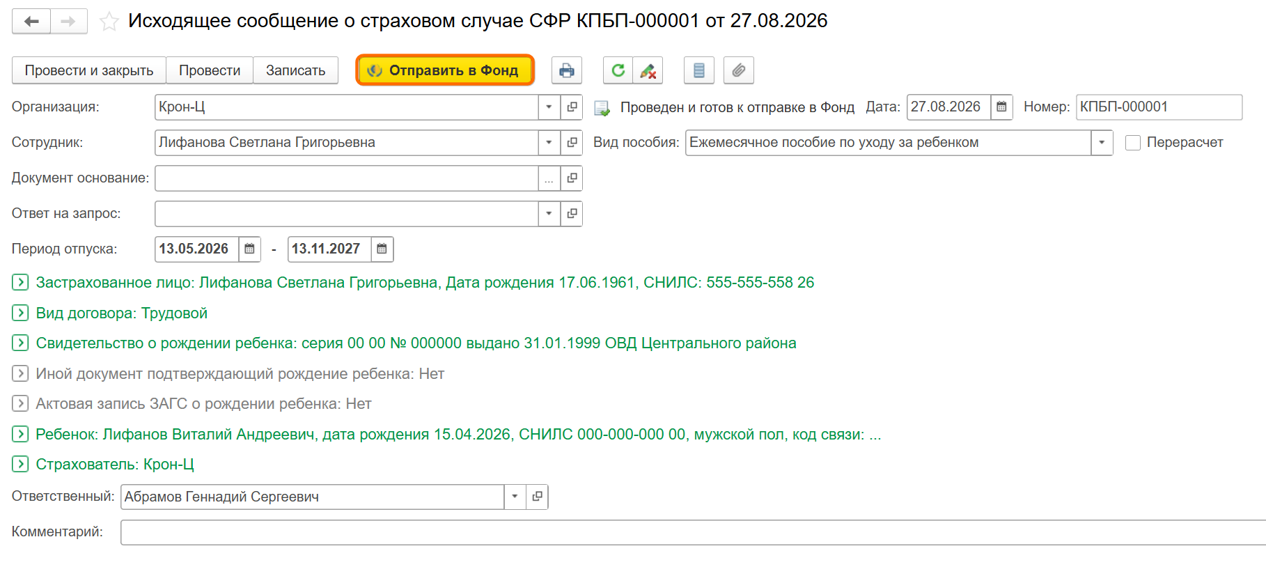Click the Номер field КПБП-000001
This screenshot has width=1266, height=583.
(1159, 107)
